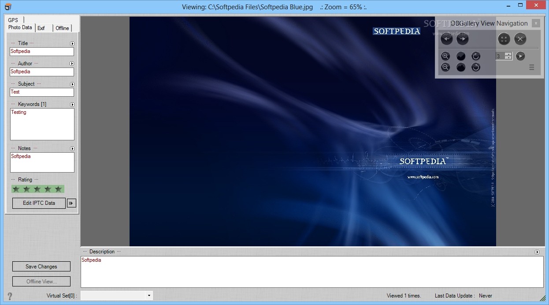Zoom in with magnifier plus icon
Image resolution: width=549 pixels, height=305 pixels.
[x=445, y=56]
